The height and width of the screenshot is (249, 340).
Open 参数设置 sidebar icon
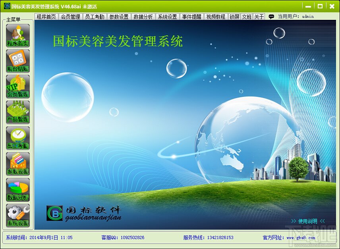[x=18, y=164]
